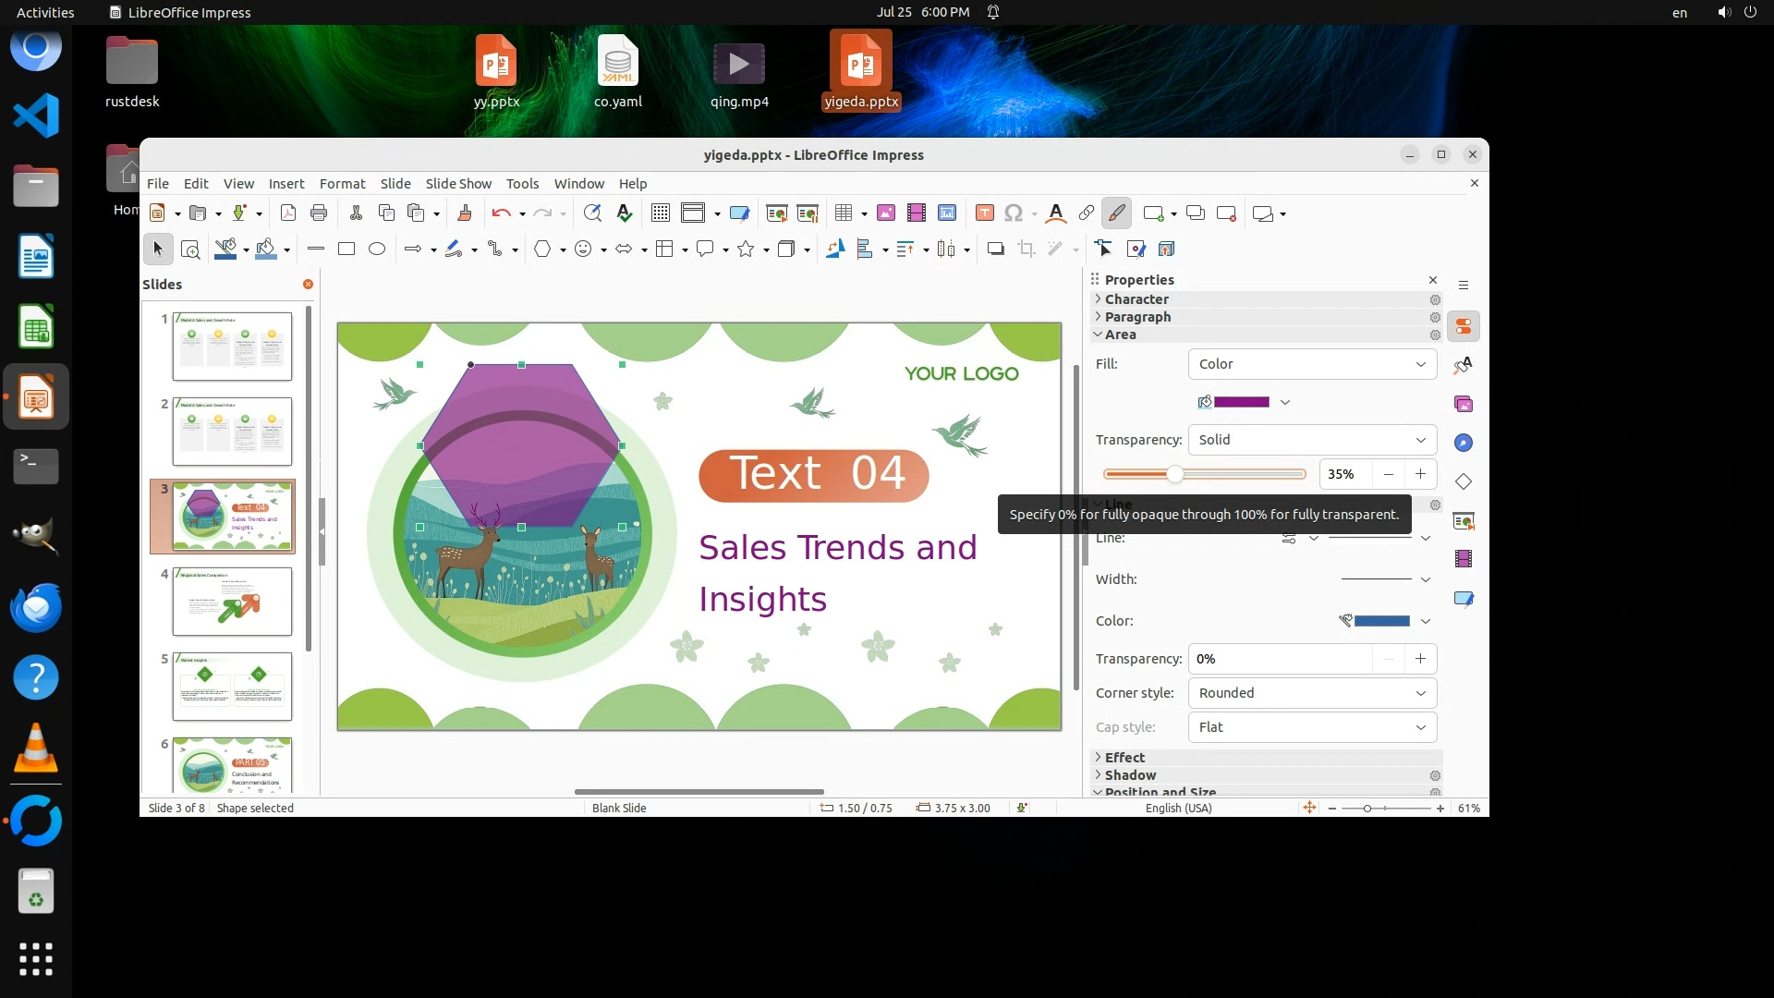The height and width of the screenshot is (998, 1774).
Task: Toggle the Shadow button in drawing toolbar
Action: pyautogui.click(x=995, y=249)
